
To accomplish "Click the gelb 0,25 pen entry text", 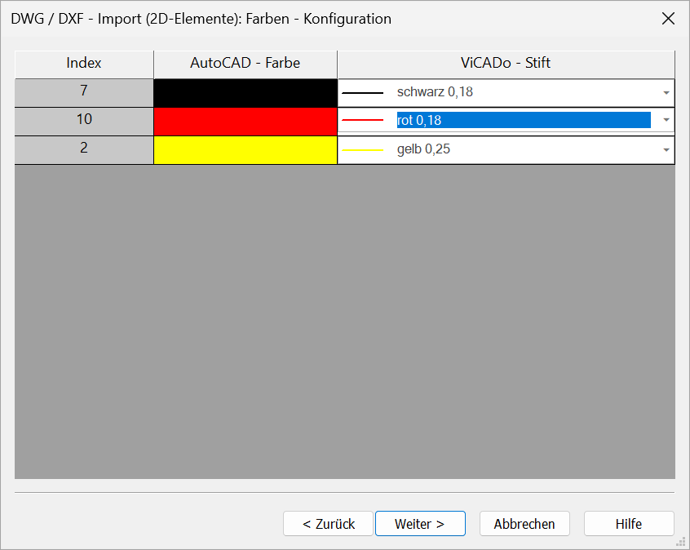I will click(x=423, y=149).
